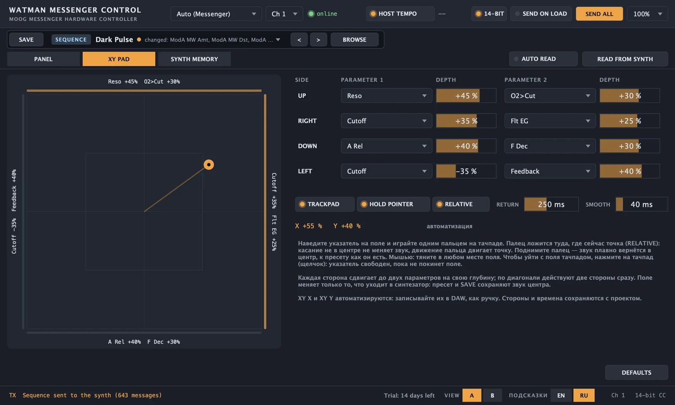Set hints language to EN

pos(561,395)
